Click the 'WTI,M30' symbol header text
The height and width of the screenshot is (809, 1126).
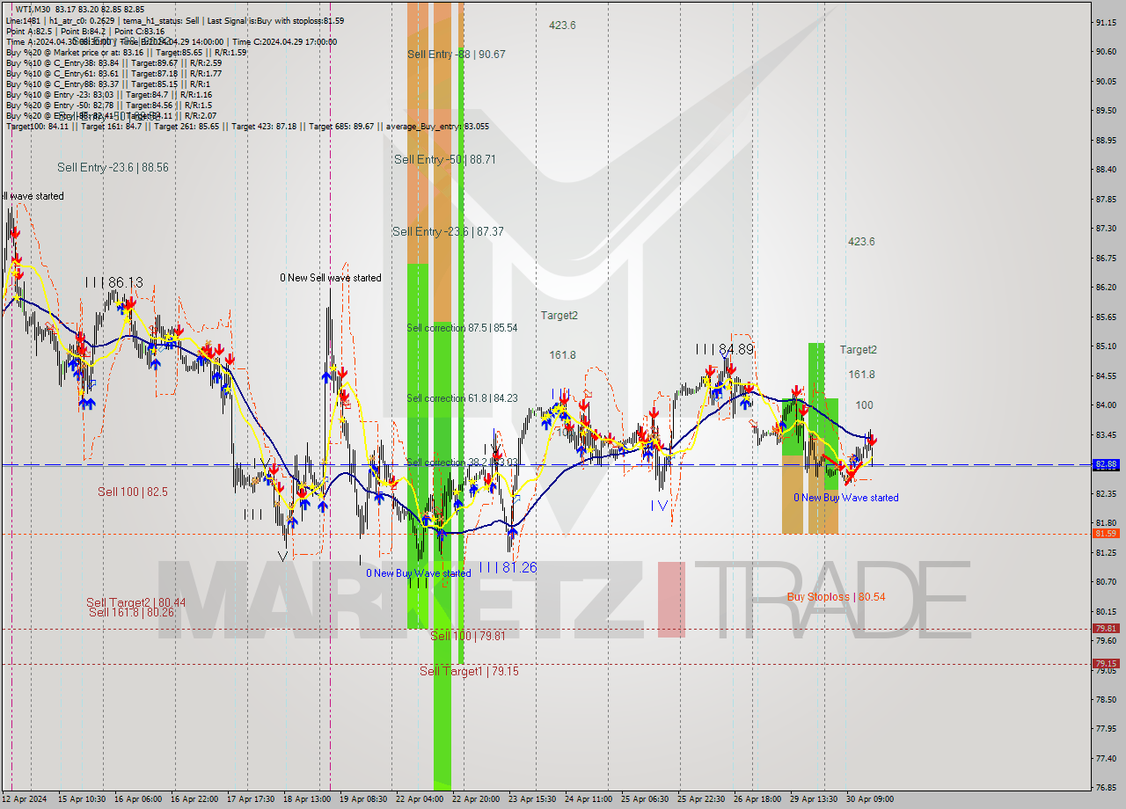pos(32,10)
